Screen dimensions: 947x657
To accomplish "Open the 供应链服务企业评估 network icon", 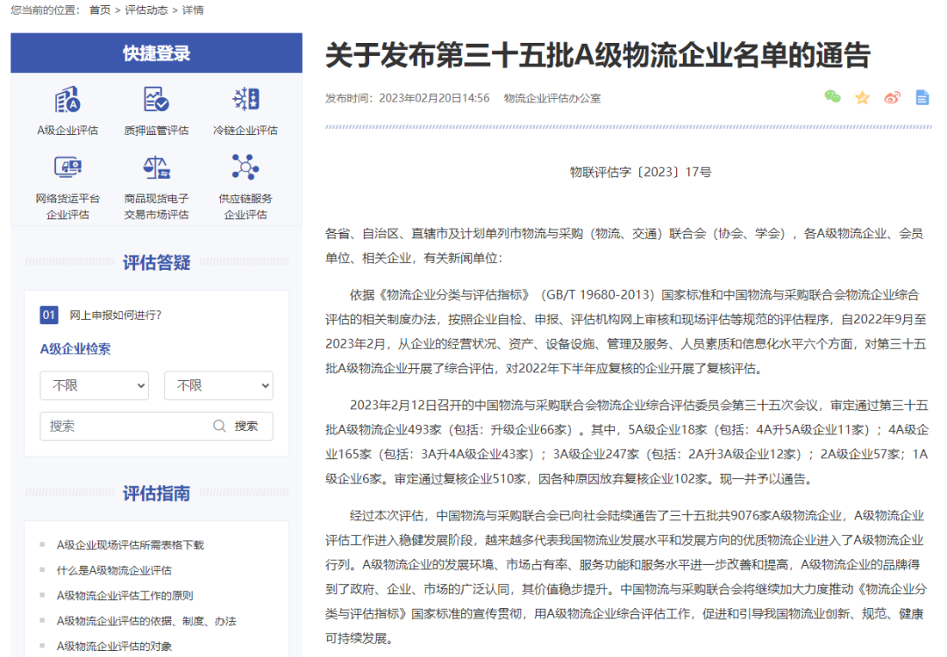I will coord(246,167).
